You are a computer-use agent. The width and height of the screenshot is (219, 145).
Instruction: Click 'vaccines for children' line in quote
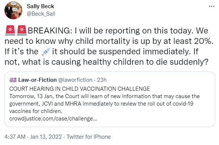tap(36, 111)
